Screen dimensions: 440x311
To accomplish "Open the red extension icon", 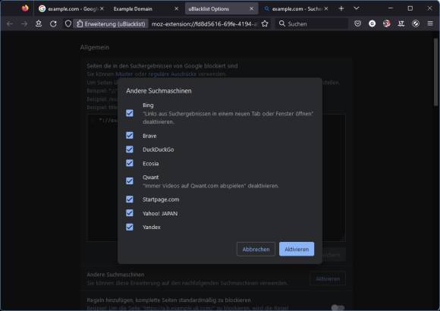I will [387, 24].
